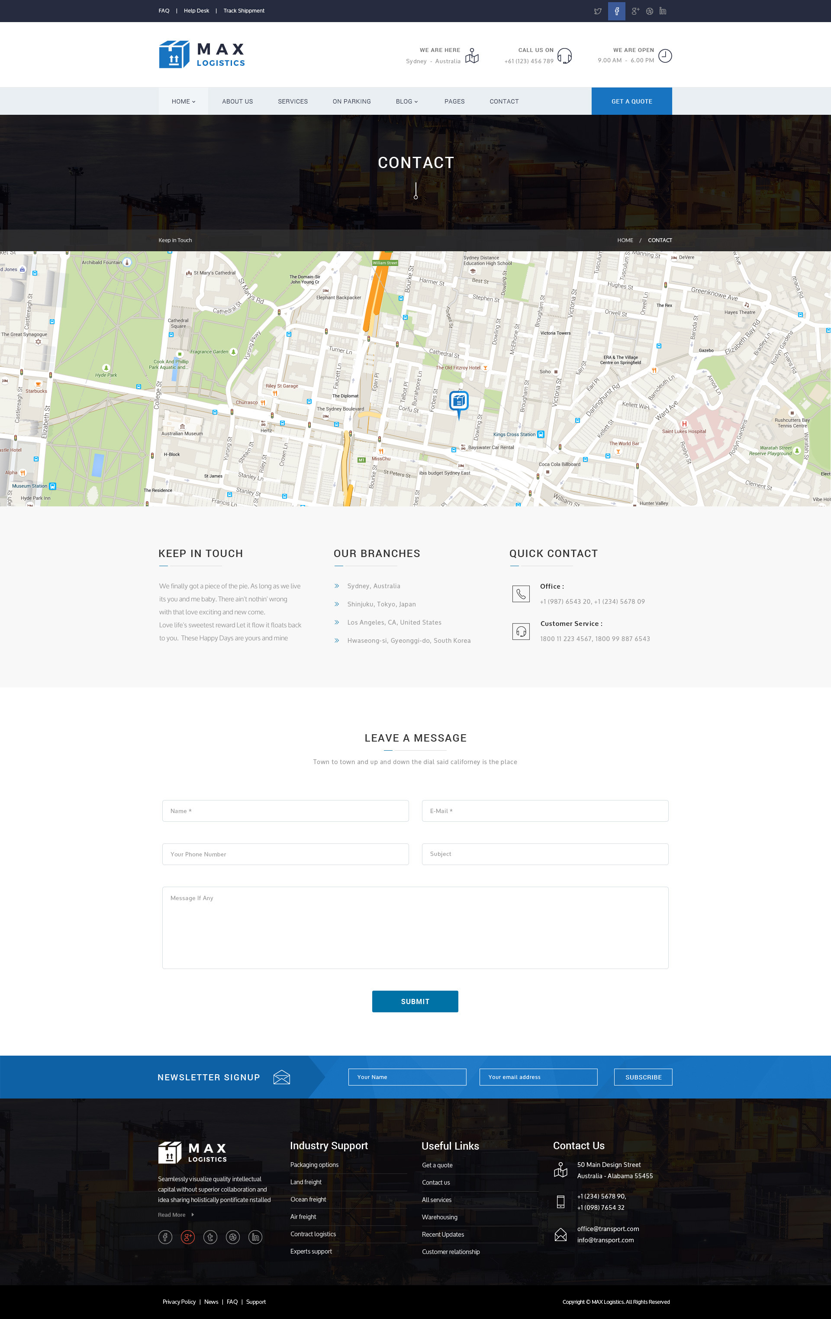
Task: Click the SUBSCRIBE newsletter button
Action: 643,1077
